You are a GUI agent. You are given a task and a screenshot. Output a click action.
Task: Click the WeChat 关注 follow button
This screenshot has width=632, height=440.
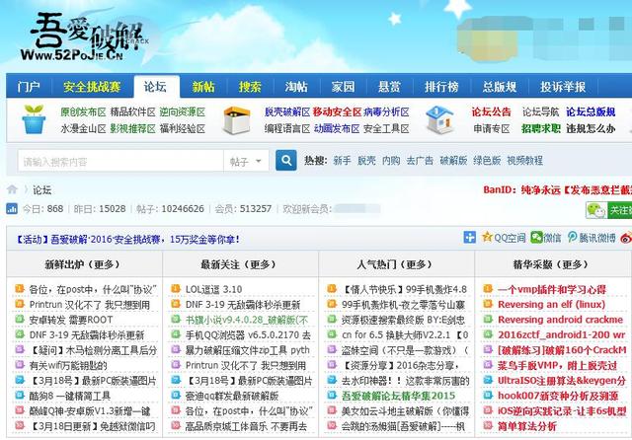608,210
